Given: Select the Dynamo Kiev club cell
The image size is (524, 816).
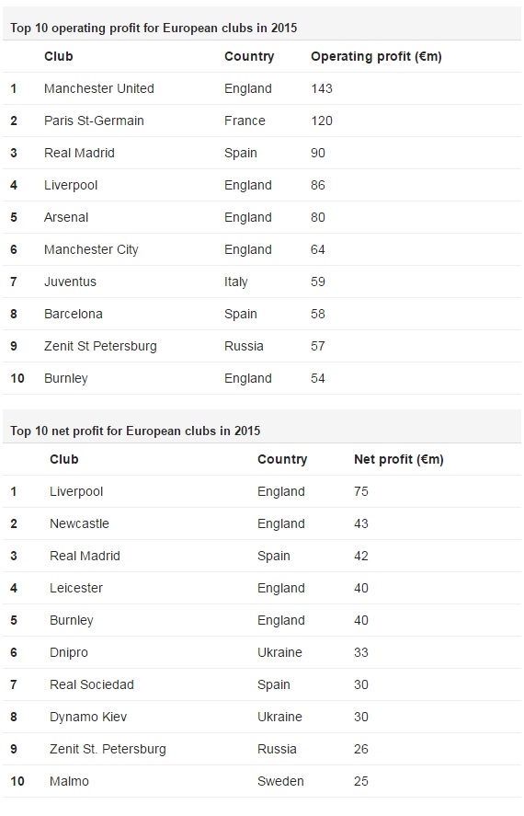Looking at the screenshot, I should coord(88,718).
